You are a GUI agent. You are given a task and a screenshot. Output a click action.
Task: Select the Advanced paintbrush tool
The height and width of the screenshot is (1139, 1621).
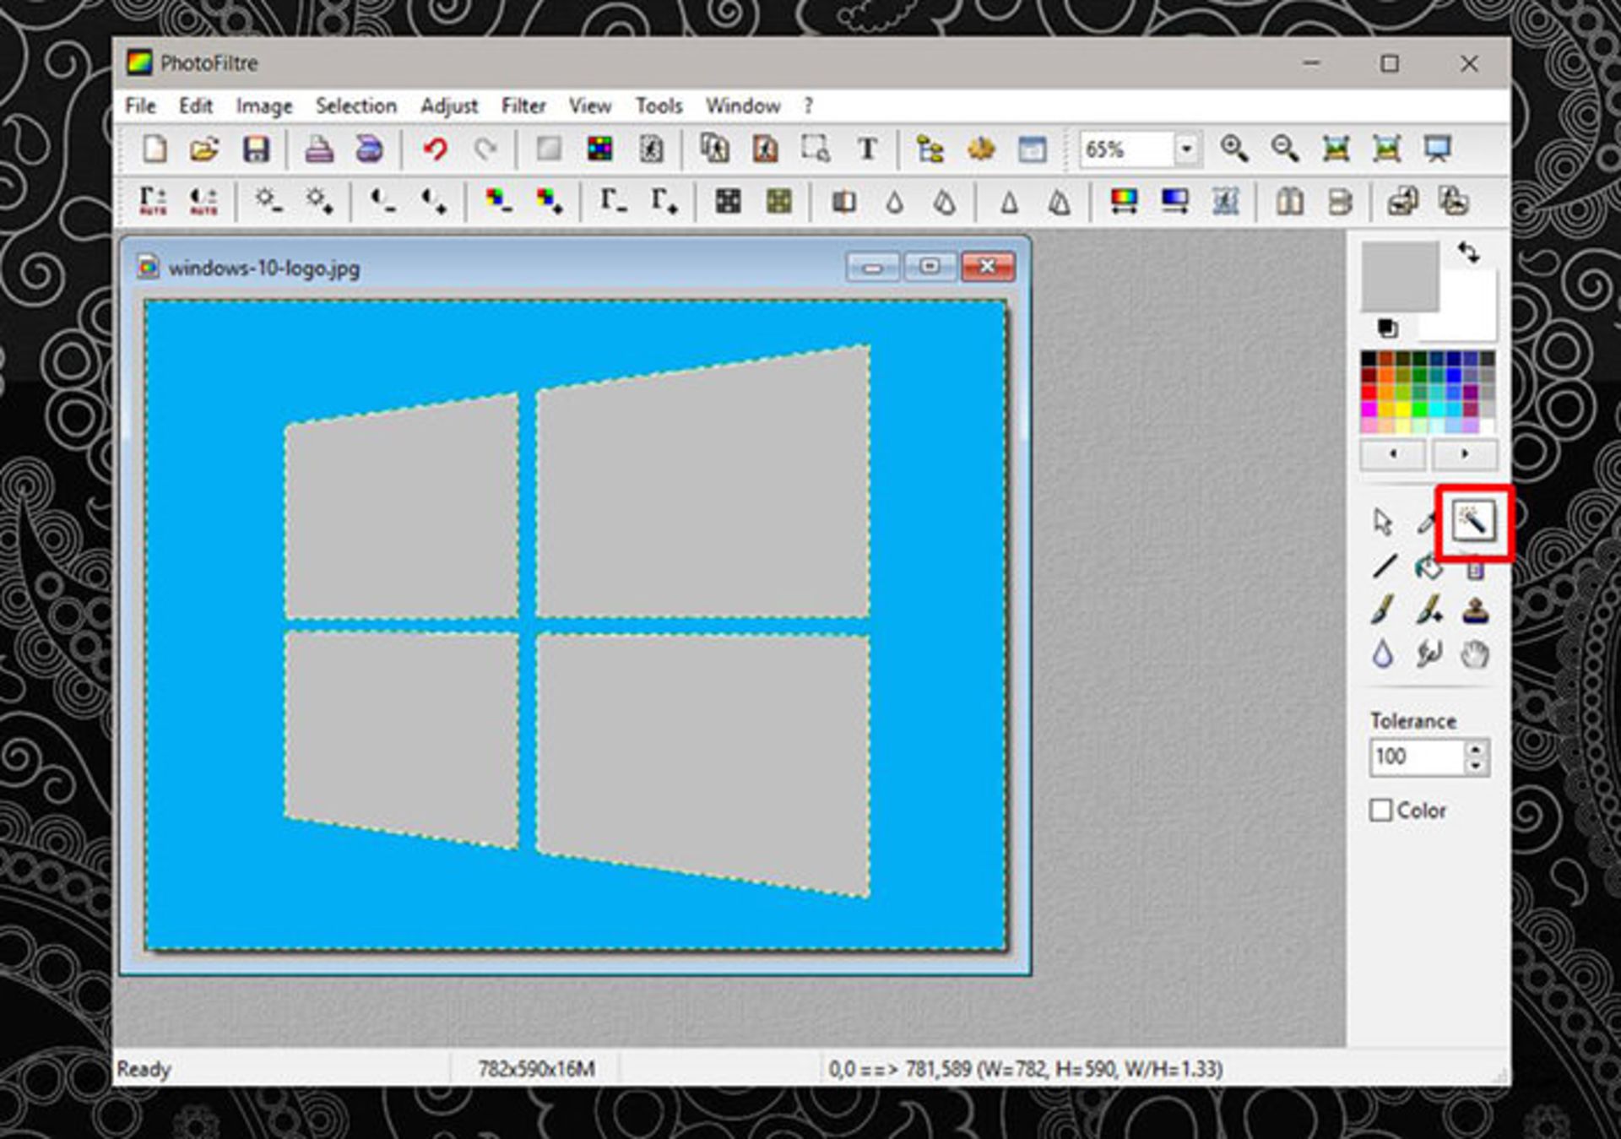(1429, 610)
